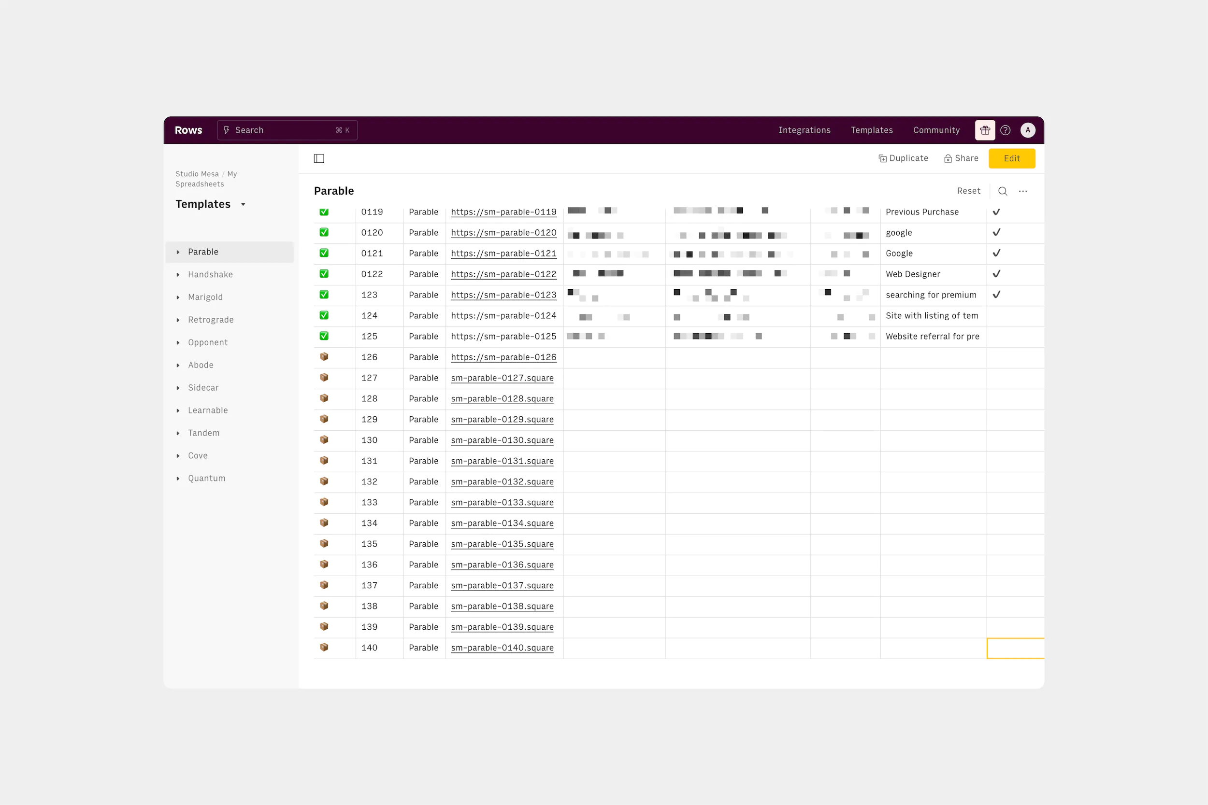The height and width of the screenshot is (805, 1208).
Task: Toggle green checkbox in row 0119
Action: [324, 212]
